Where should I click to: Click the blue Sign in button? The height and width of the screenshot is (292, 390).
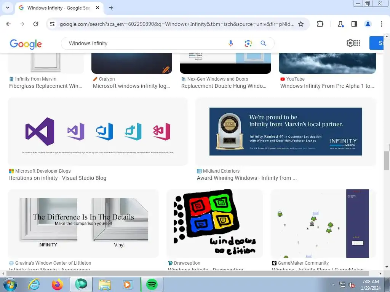pos(376,43)
